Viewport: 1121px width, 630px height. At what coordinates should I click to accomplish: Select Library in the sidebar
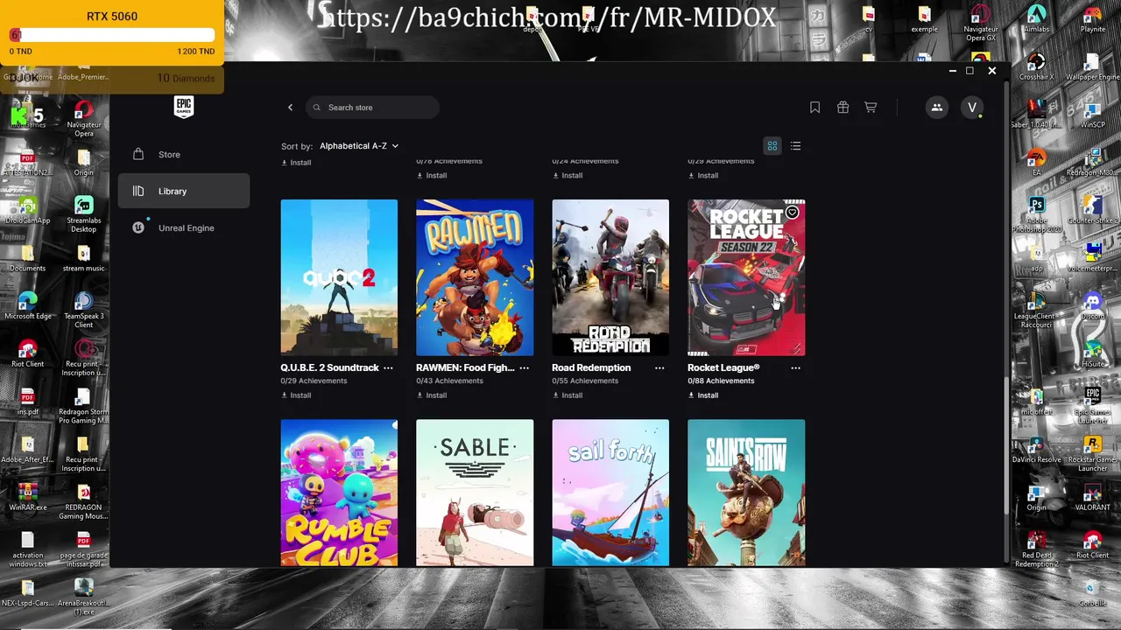184,192
